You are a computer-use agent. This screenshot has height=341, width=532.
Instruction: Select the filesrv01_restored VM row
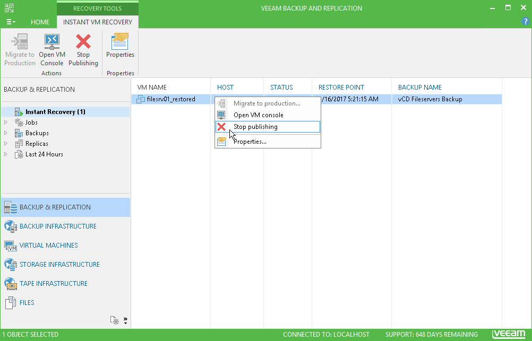(316, 99)
